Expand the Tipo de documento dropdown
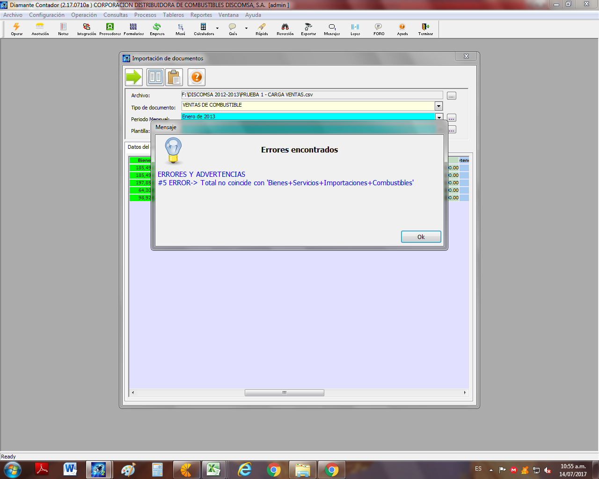The height and width of the screenshot is (479, 599). [x=438, y=106]
